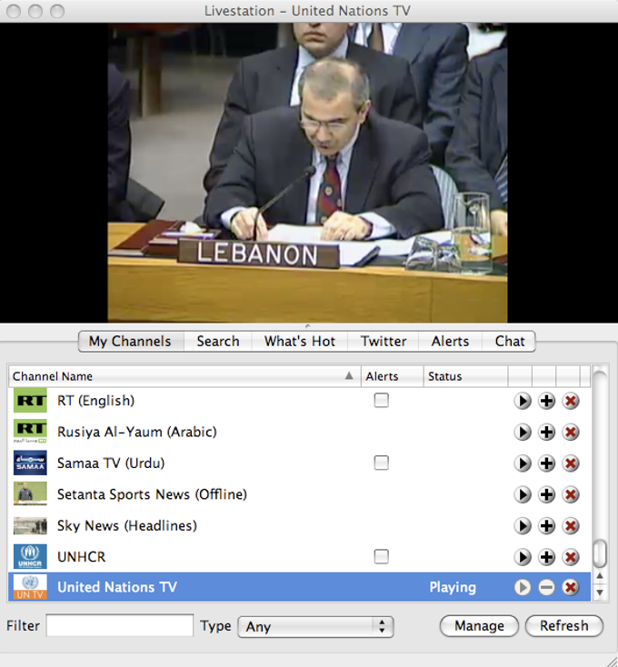
Task: Click the scrollbar up arrow
Action: point(600,576)
